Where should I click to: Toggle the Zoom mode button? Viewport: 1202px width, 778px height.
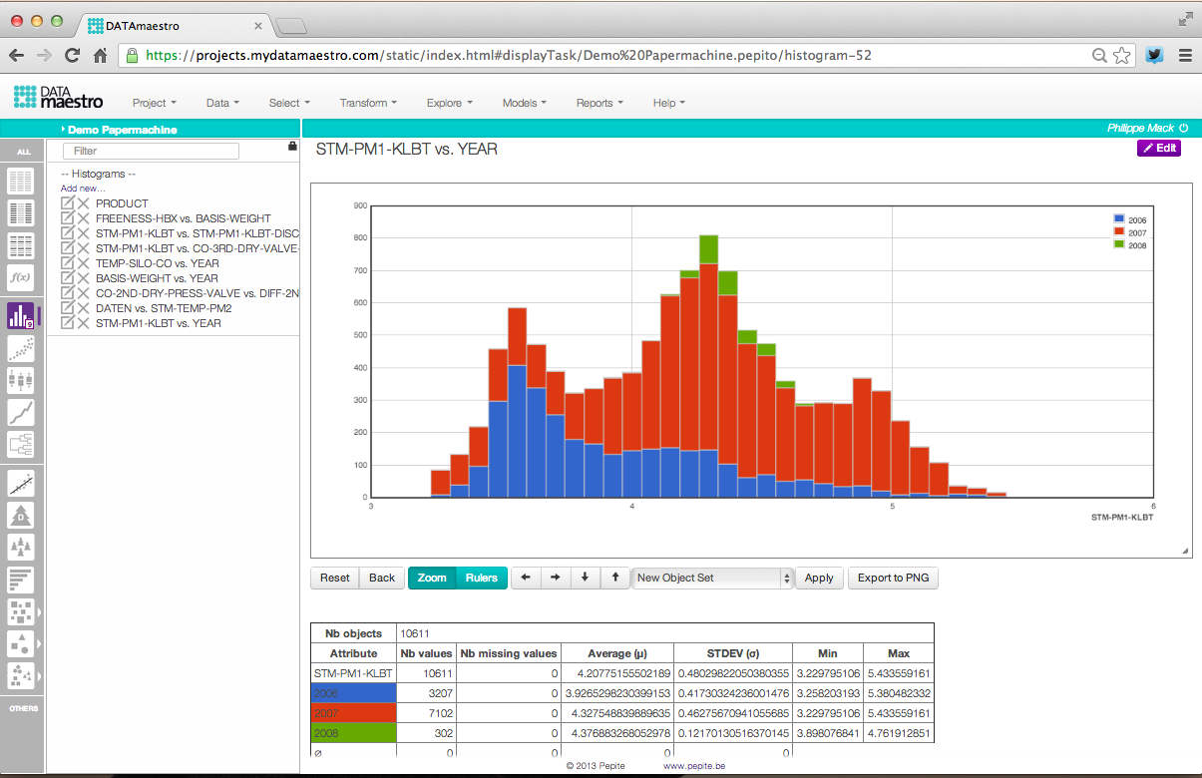click(x=432, y=579)
